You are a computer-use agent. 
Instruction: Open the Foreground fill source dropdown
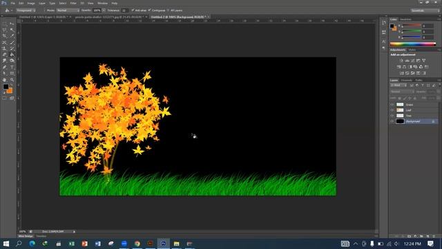tap(26, 10)
